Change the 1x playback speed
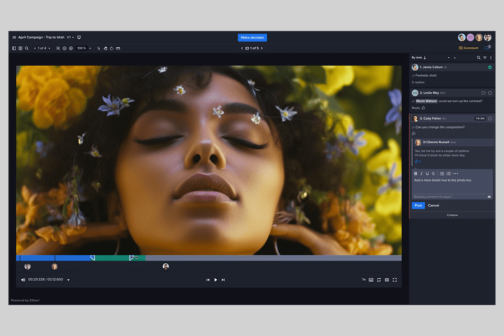This screenshot has width=504, height=336. tap(364, 279)
